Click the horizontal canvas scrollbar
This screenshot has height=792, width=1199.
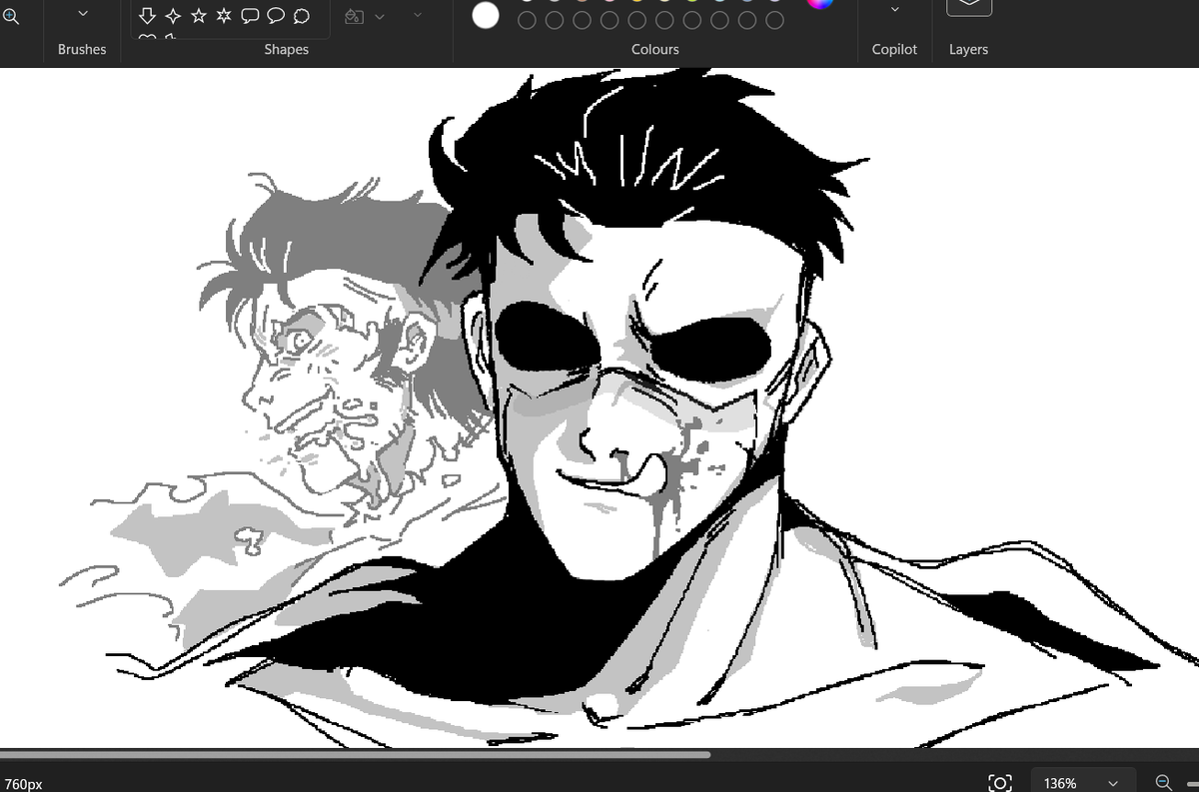click(355, 754)
